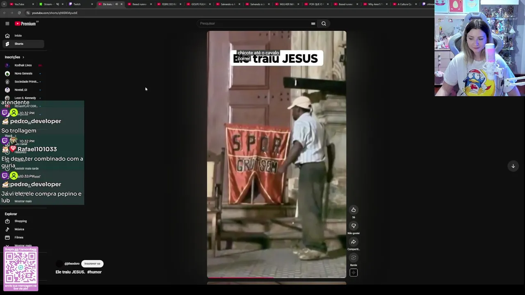
Task: Close the Twitch browser tab
Action: tap(92, 4)
